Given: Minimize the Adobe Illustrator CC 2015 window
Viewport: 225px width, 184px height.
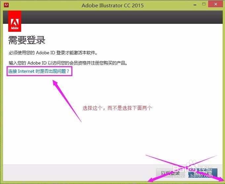Looking at the screenshot, I should pyautogui.click(x=195, y=5).
